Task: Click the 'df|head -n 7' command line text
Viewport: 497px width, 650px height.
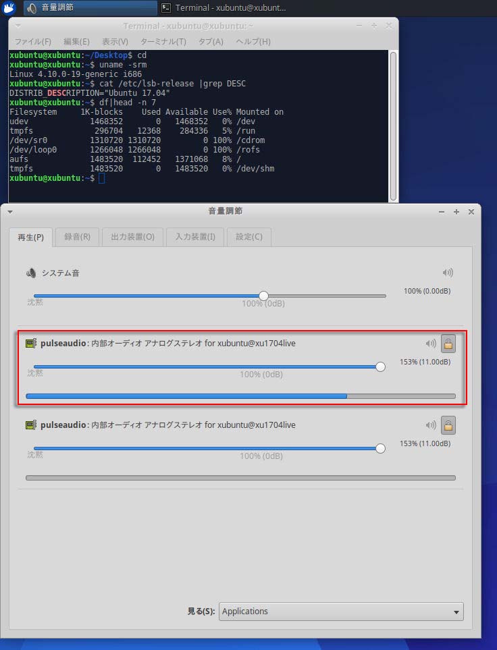Action: [128, 103]
